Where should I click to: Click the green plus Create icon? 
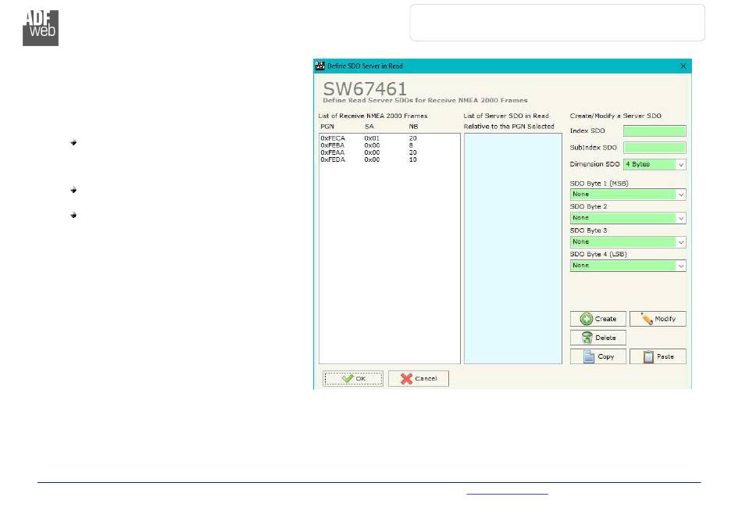tap(587, 319)
